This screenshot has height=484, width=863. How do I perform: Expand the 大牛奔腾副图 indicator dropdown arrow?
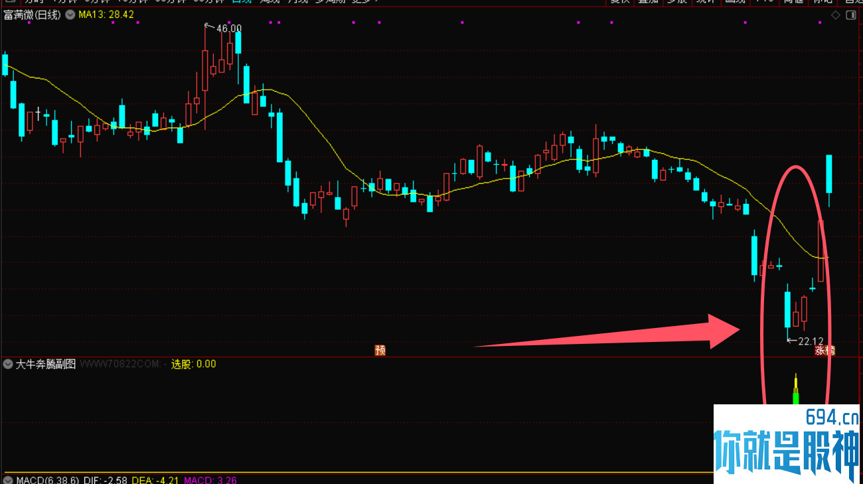(8, 364)
